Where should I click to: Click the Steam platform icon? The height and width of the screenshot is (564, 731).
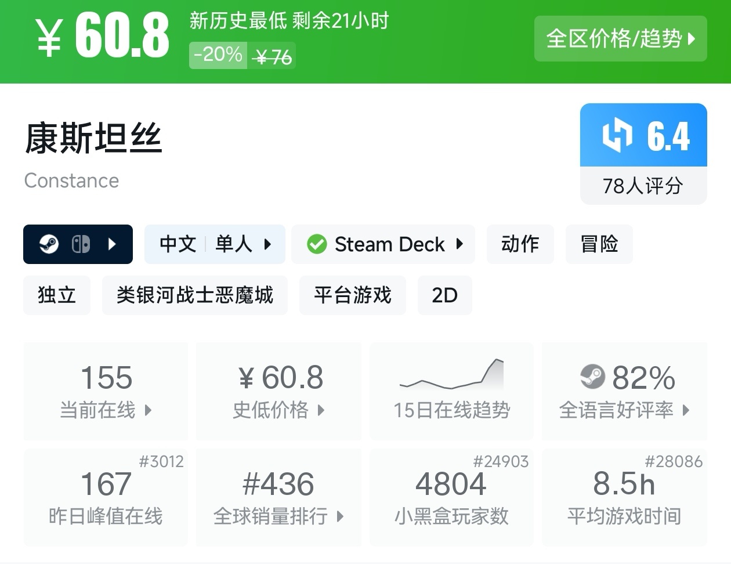[x=49, y=244]
